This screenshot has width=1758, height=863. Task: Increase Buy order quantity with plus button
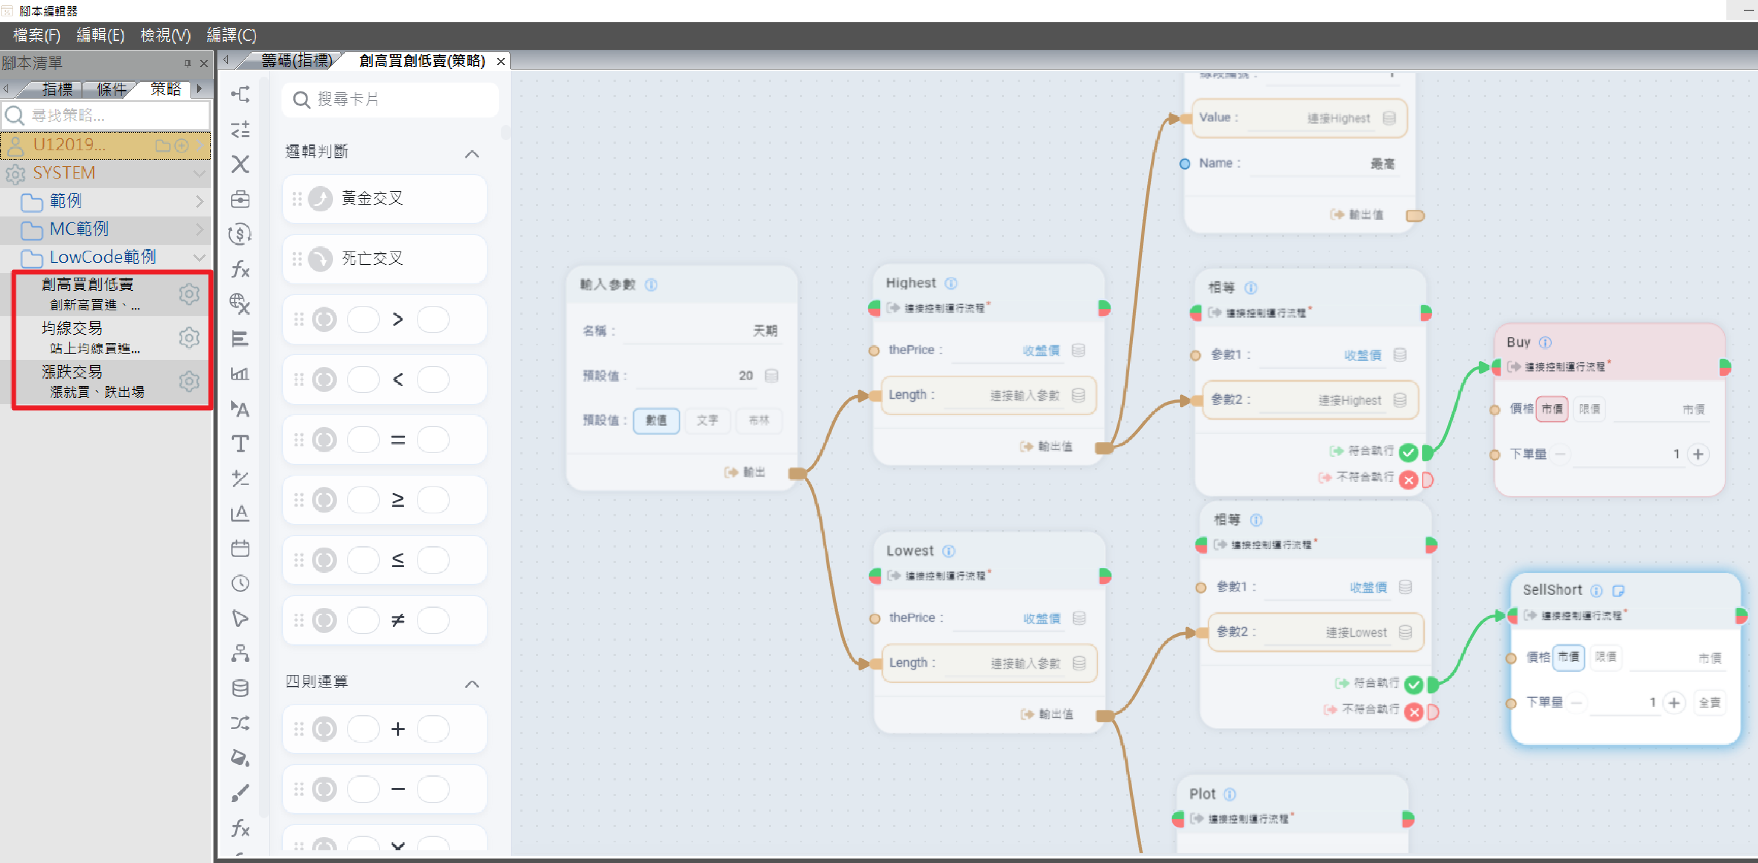pos(1698,454)
